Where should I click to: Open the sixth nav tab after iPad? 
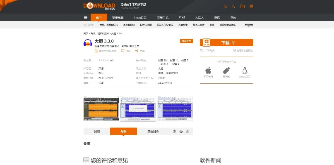coord(199,18)
